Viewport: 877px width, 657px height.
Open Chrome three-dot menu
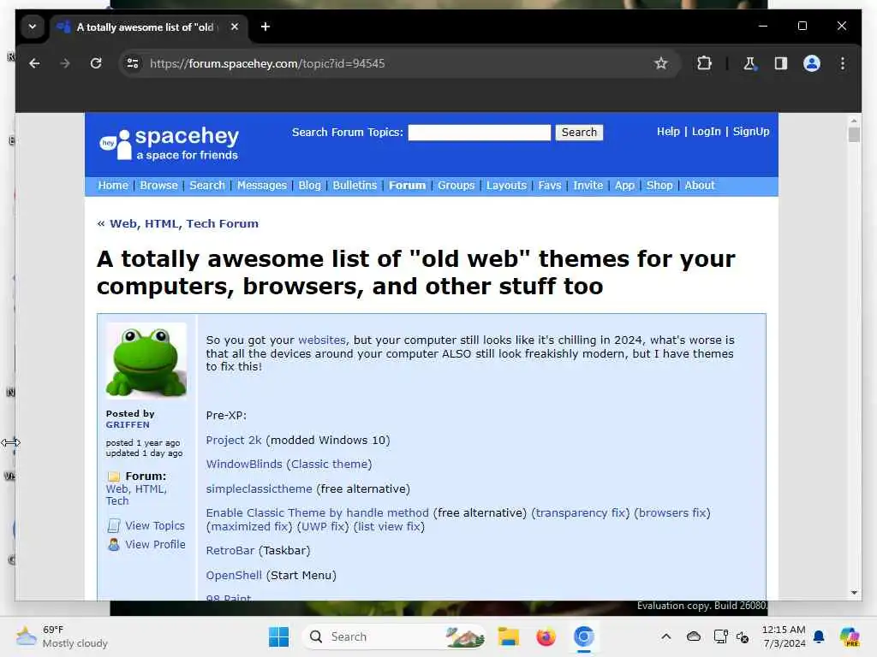click(843, 63)
